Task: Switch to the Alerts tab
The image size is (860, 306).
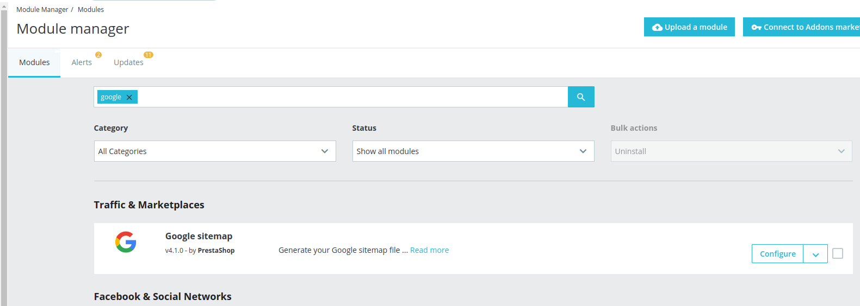Action: [82, 62]
